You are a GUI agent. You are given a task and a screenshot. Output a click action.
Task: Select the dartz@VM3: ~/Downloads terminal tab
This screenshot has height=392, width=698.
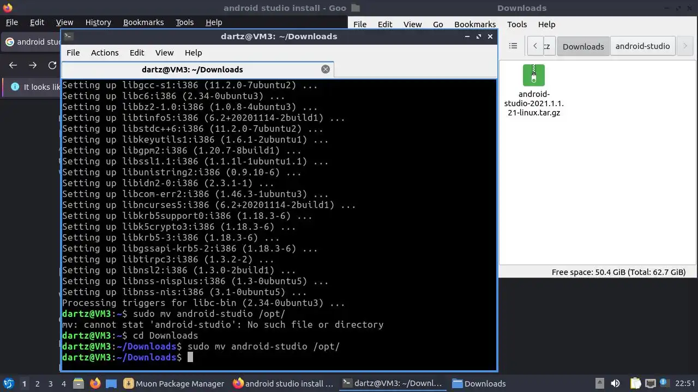coord(192,70)
